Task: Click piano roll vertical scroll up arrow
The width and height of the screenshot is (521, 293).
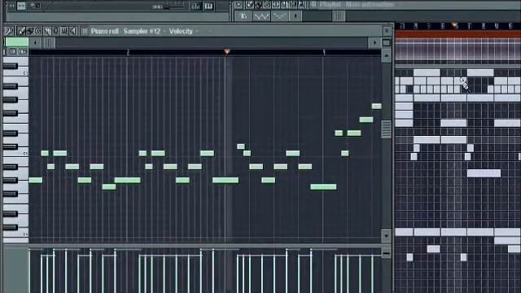Action: click(x=386, y=55)
